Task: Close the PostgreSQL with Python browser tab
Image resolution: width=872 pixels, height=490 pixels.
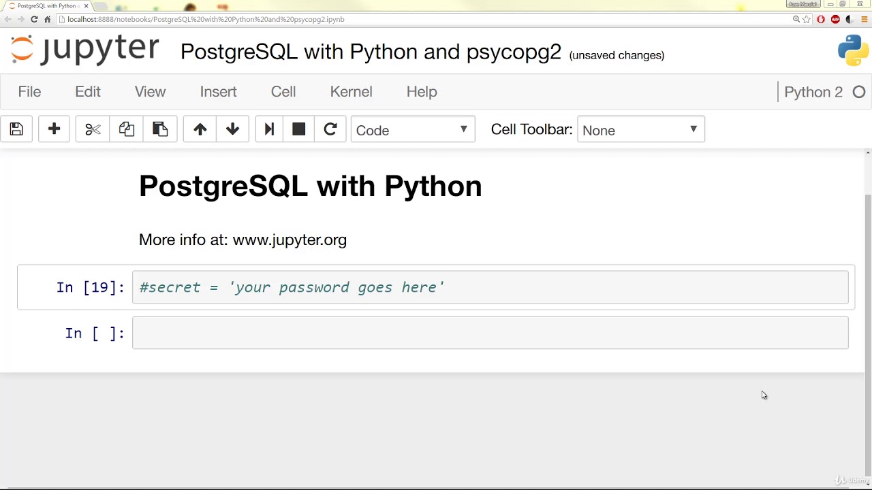Action: click(87, 6)
